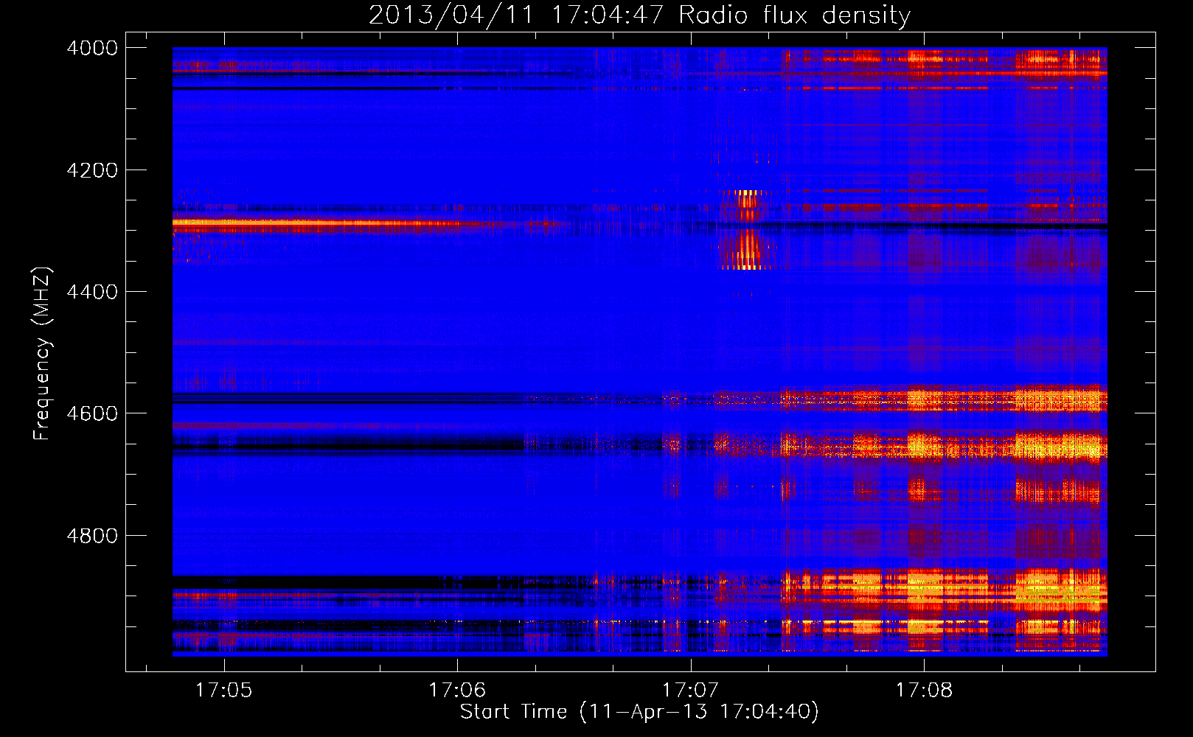Click the 4400 frequency axis label
Screen dimensions: 1193x737
92,292
